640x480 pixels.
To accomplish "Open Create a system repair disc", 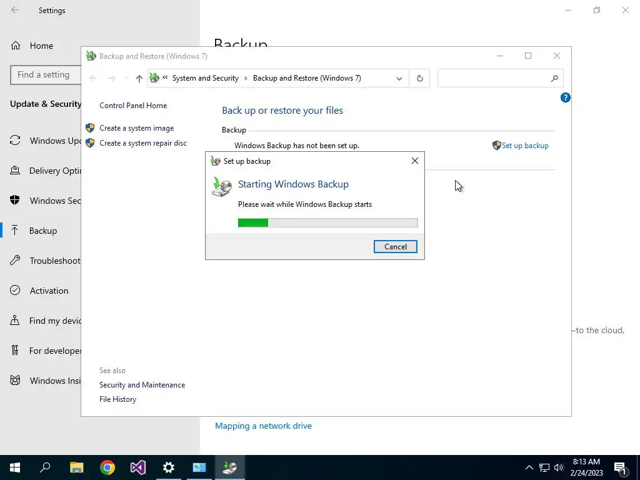I will pyautogui.click(x=143, y=143).
